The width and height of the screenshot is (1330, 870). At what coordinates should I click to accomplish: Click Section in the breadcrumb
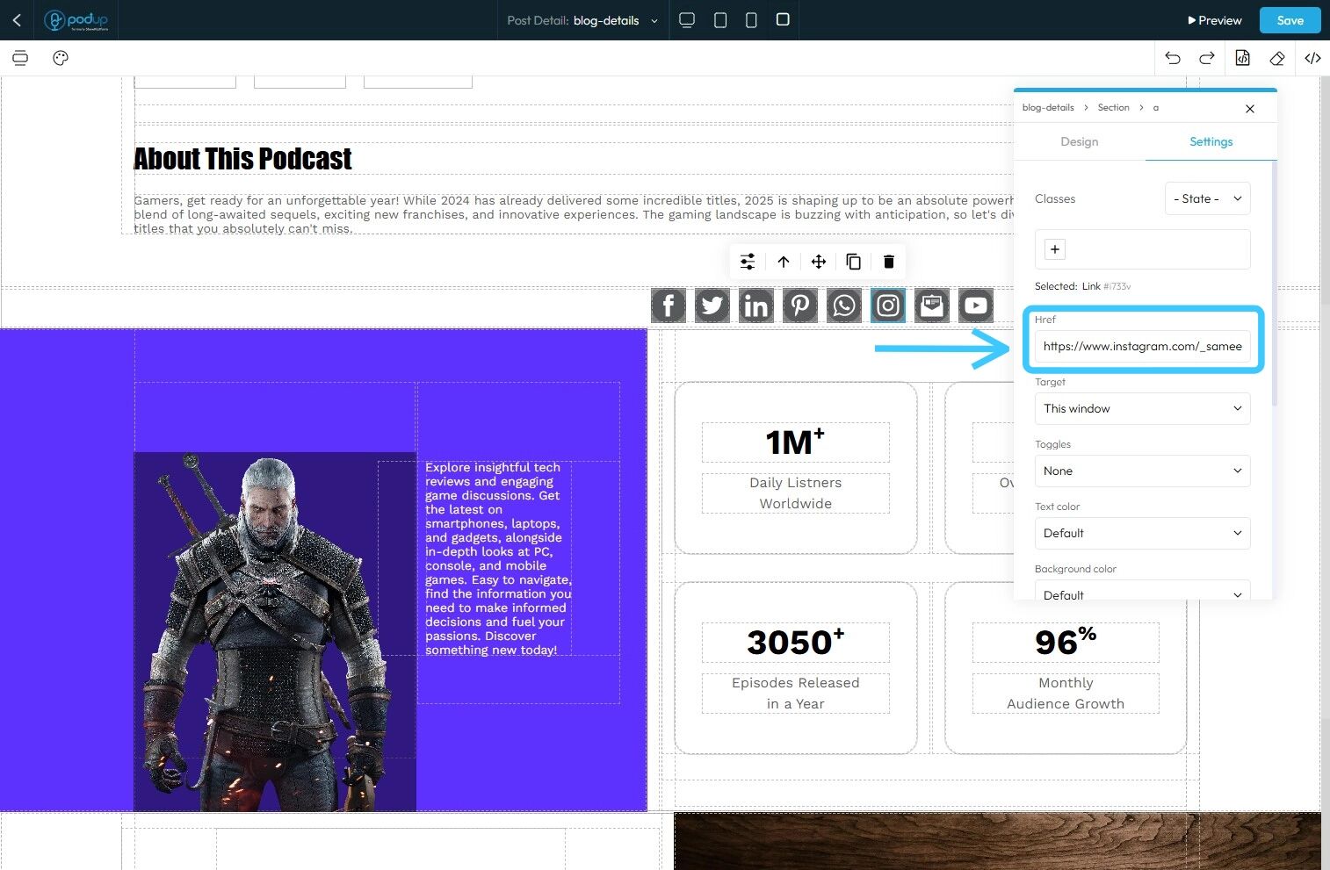[1113, 107]
